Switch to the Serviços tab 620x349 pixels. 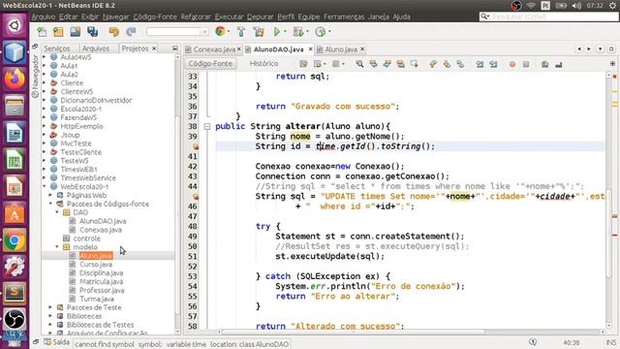coord(57,48)
